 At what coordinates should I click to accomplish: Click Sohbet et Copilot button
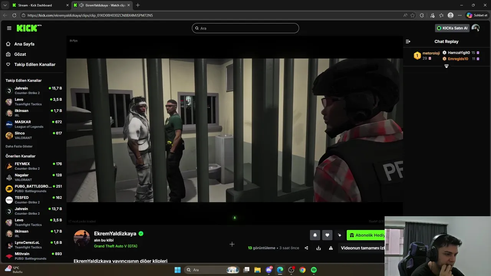pos(477,15)
